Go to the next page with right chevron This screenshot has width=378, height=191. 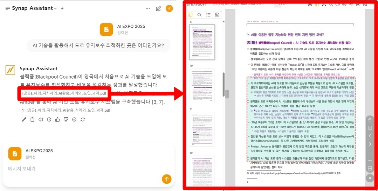tap(370, 144)
